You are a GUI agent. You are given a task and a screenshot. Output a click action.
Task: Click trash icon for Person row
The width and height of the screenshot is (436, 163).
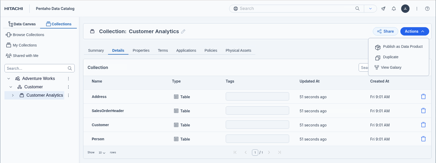pos(423,139)
